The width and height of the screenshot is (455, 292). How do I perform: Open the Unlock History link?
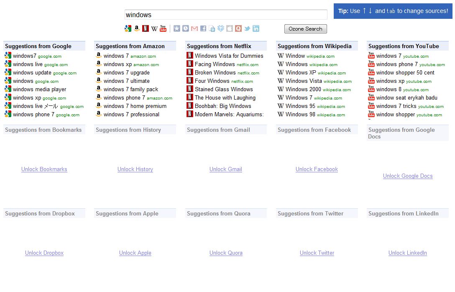point(135,169)
